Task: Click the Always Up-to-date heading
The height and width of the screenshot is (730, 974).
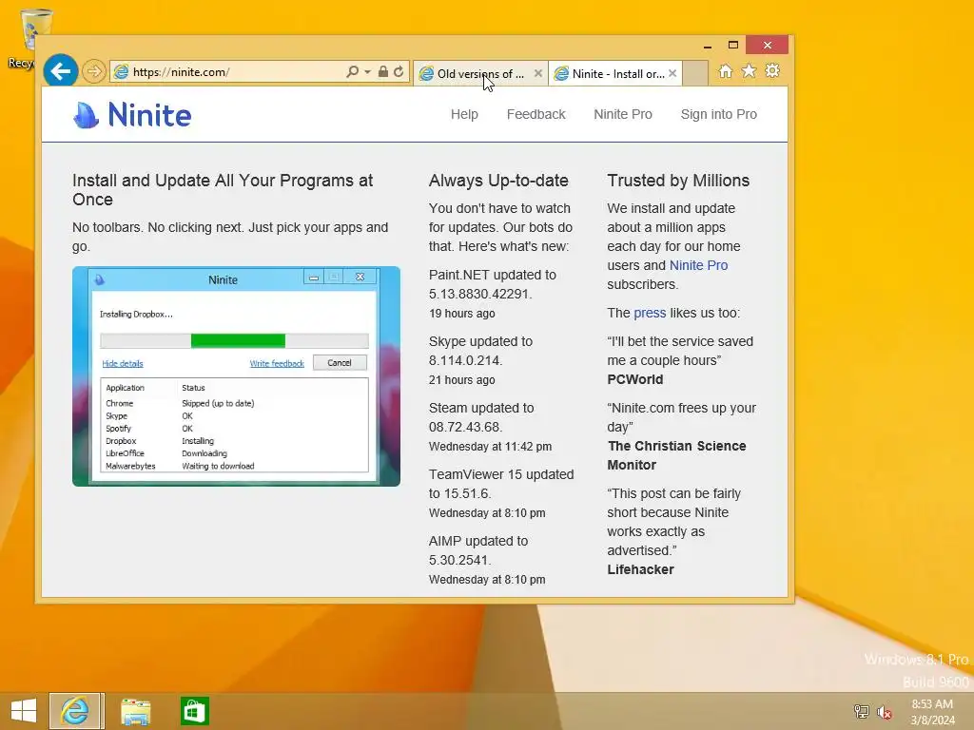Action: [498, 181]
